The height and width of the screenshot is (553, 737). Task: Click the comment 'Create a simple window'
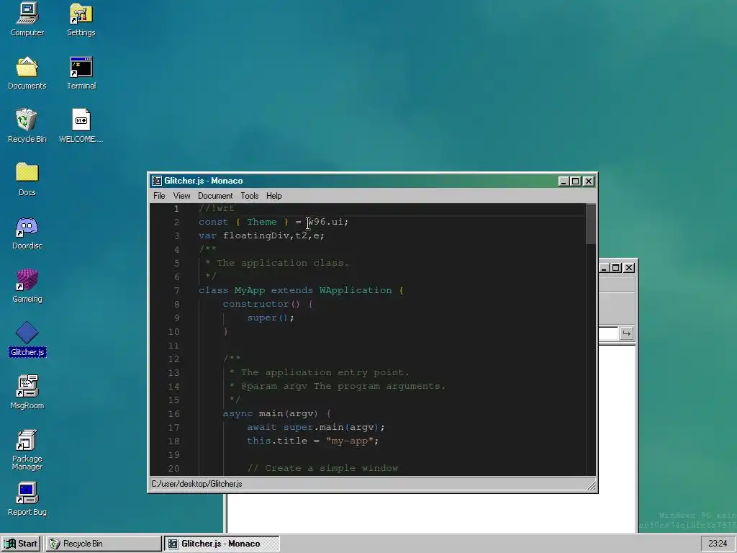click(331, 468)
